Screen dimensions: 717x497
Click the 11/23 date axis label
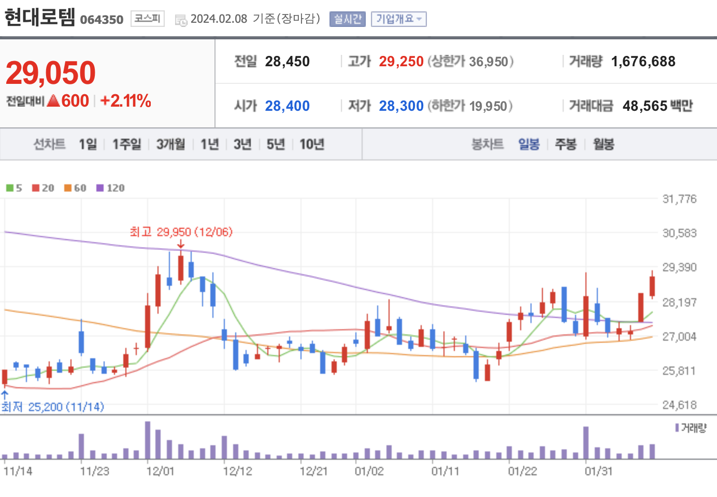tap(94, 471)
